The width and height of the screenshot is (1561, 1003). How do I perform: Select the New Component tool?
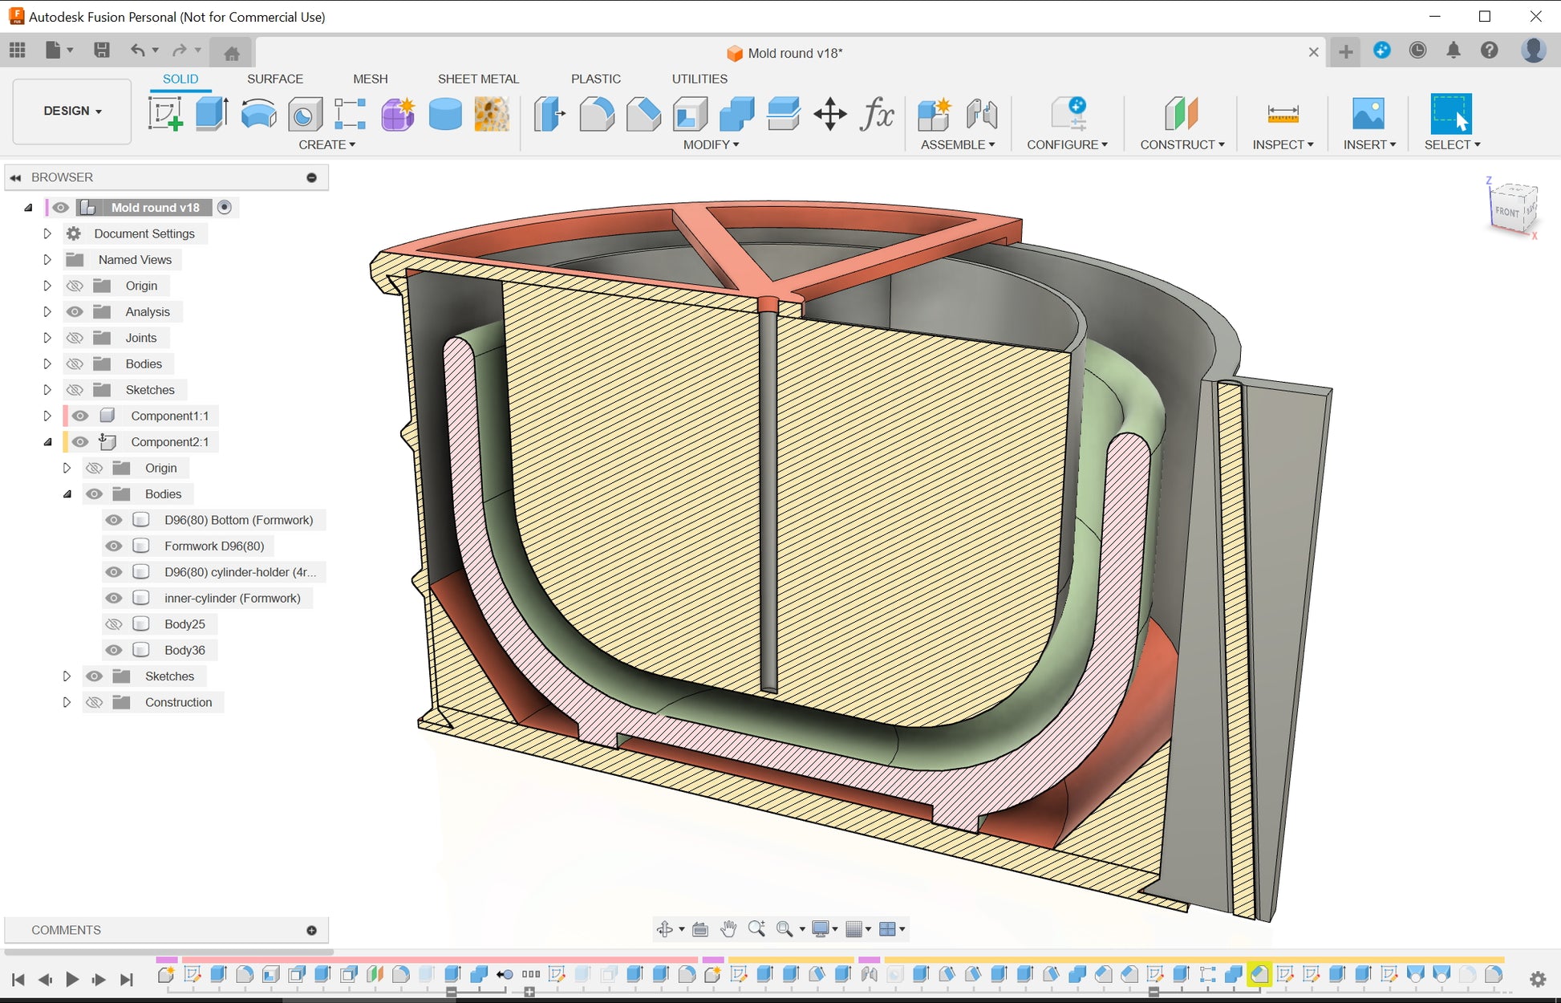click(935, 113)
